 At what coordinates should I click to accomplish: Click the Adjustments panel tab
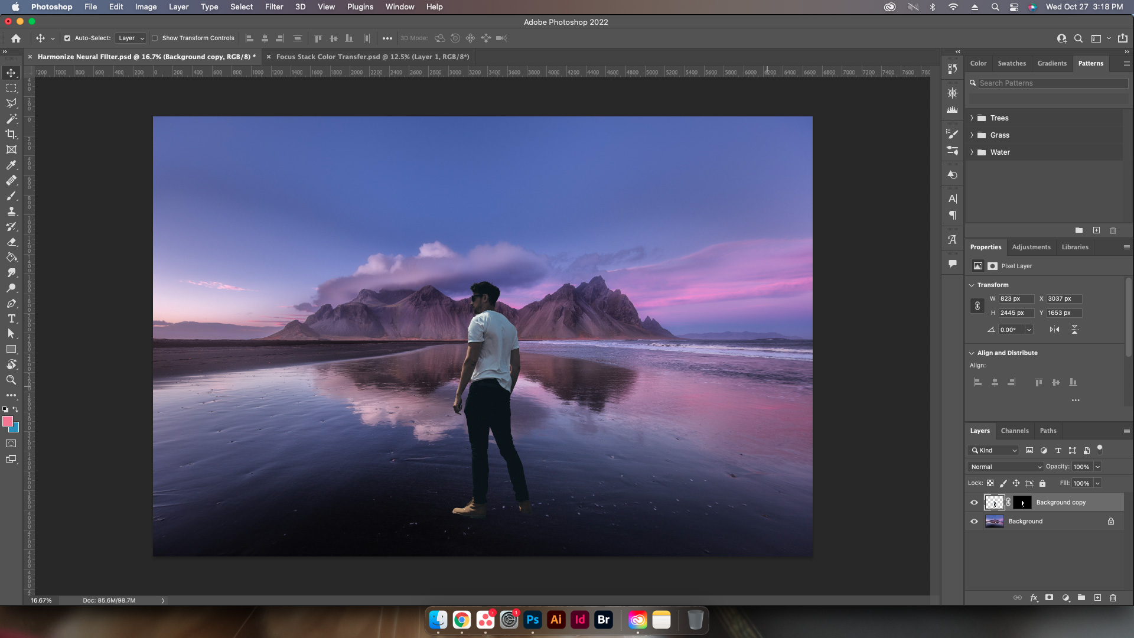[x=1031, y=246]
